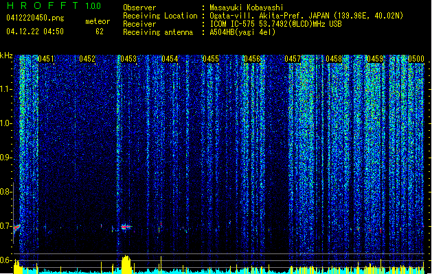This screenshot has height=274, width=432.
Task: Click the Receiver label
Action: 139,24
